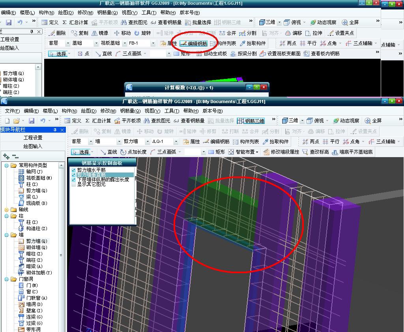Click the highlighted 钢筋三维 toolbar button
The width and height of the screenshot is (404, 332).
point(251,121)
